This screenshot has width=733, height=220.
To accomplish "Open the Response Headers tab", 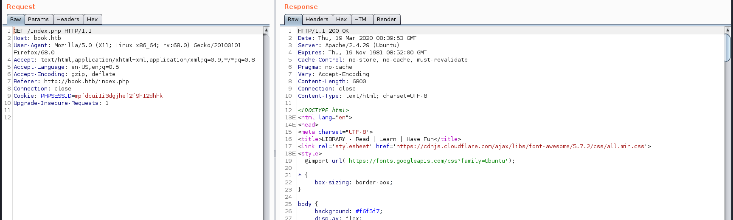I will 317,20.
